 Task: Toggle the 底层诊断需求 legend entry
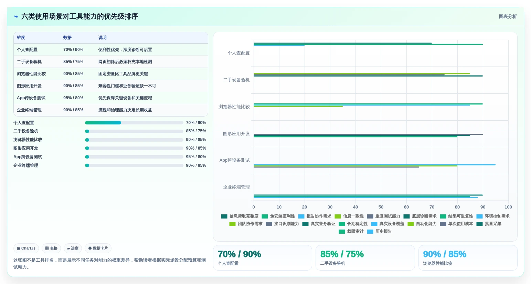420,216
